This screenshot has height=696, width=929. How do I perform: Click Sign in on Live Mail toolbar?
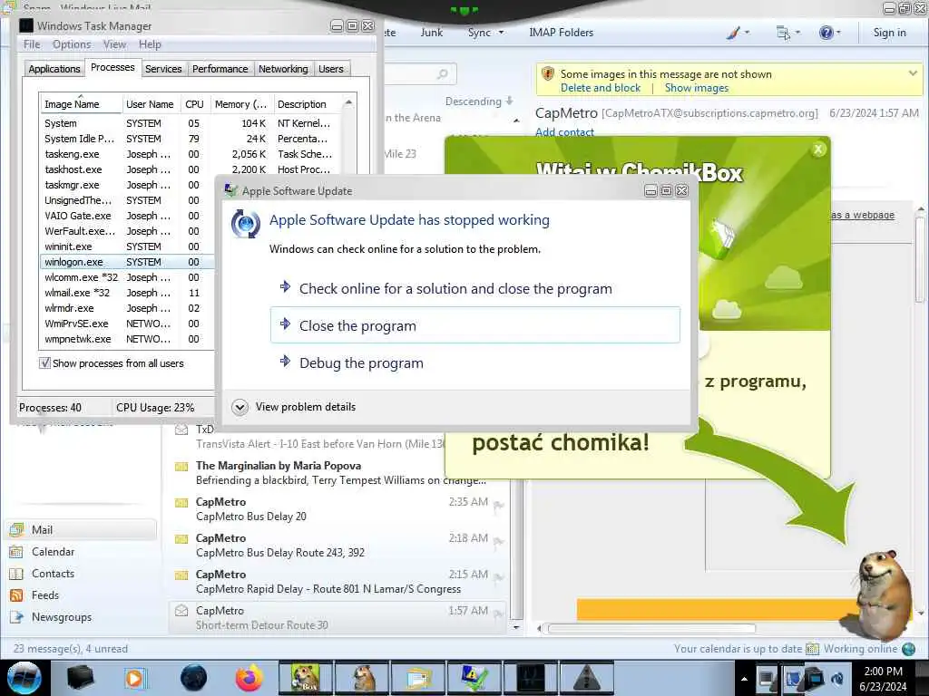pyautogui.click(x=889, y=33)
